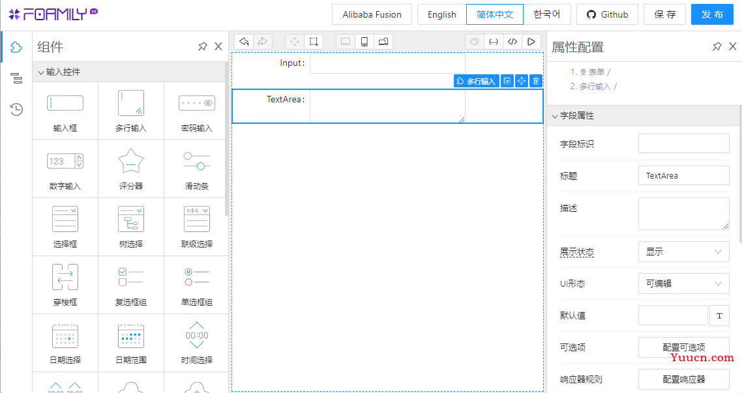The image size is (742, 393).
Task: Click the 配置可选项 button
Action: point(684,347)
